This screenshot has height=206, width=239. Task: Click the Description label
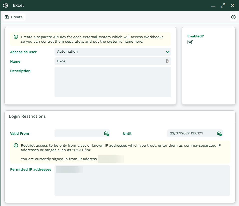[20, 71]
